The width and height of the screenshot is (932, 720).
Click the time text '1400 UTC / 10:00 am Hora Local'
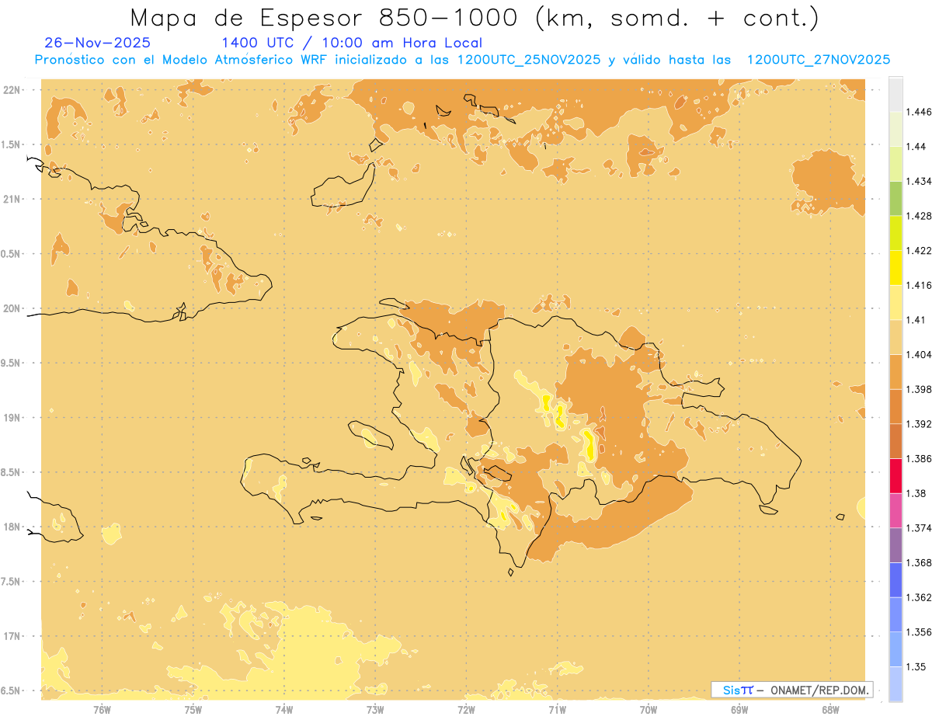pyautogui.click(x=352, y=43)
